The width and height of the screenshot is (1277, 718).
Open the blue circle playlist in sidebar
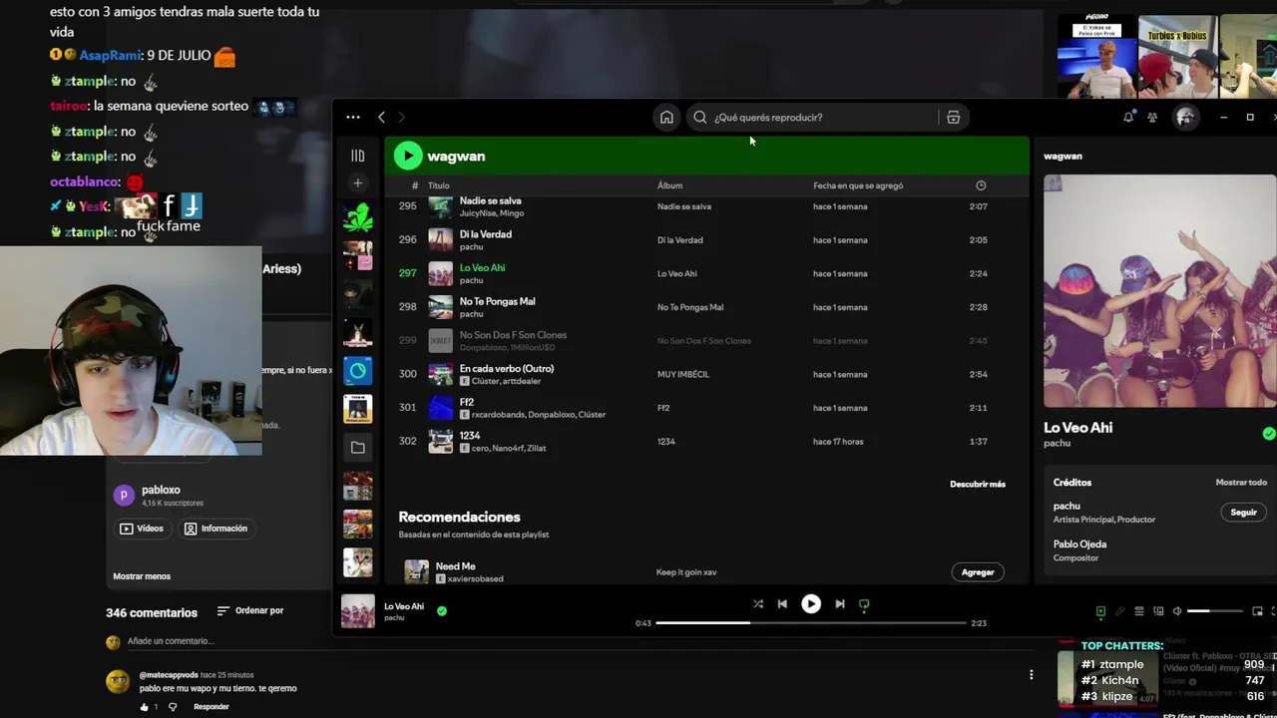[x=357, y=370]
